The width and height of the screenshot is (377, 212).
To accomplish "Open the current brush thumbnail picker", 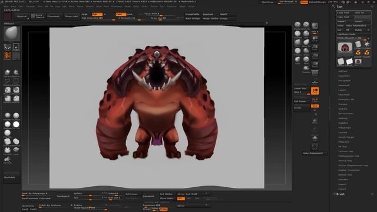I will click(x=12, y=34).
